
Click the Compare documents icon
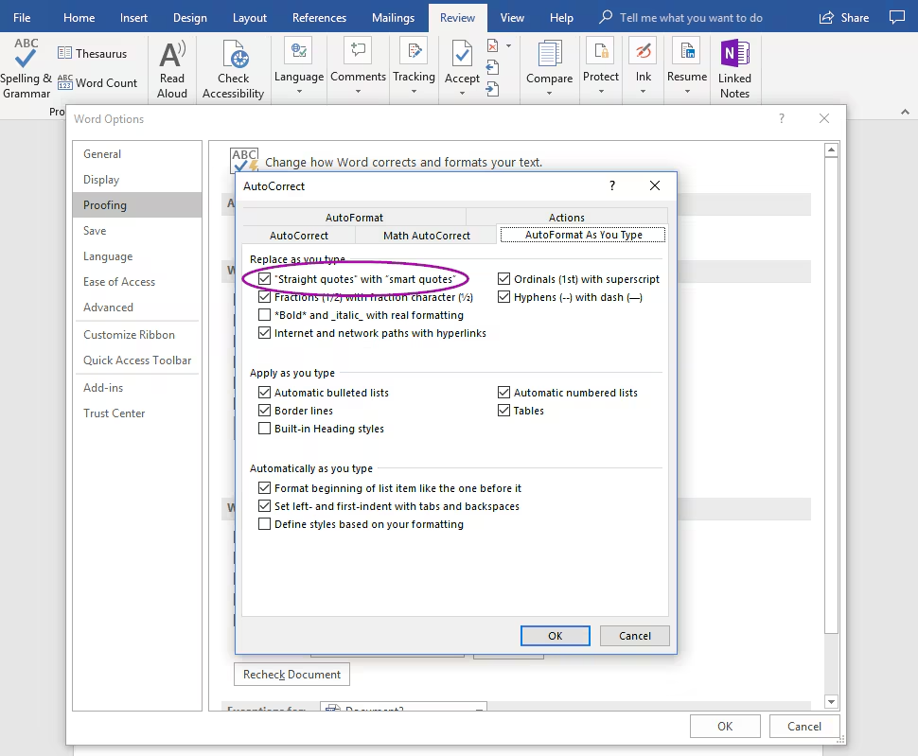[x=549, y=54]
